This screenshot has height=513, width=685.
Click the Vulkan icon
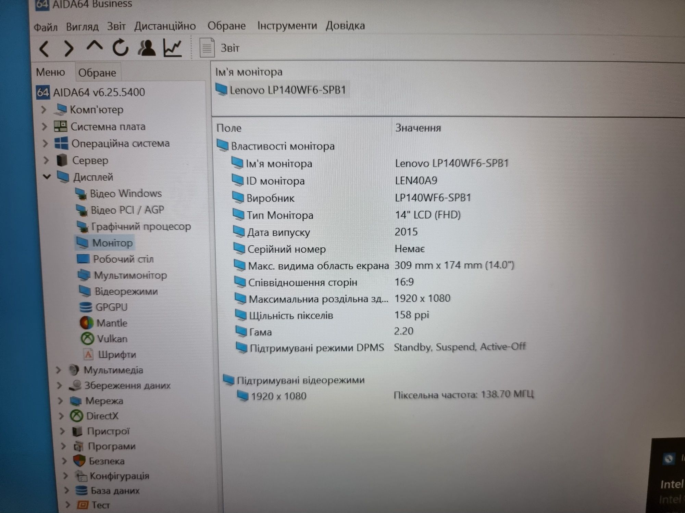point(87,339)
